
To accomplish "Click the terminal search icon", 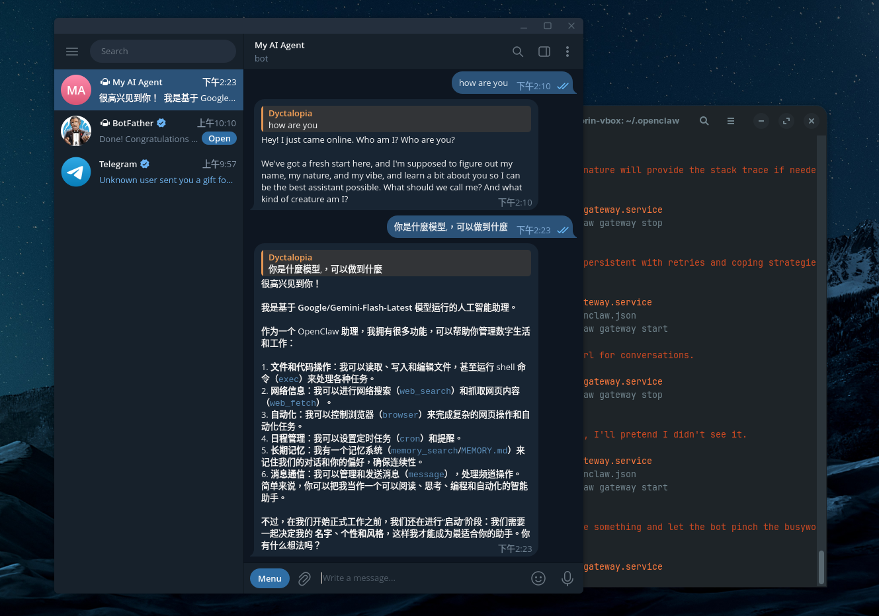I will pos(704,121).
